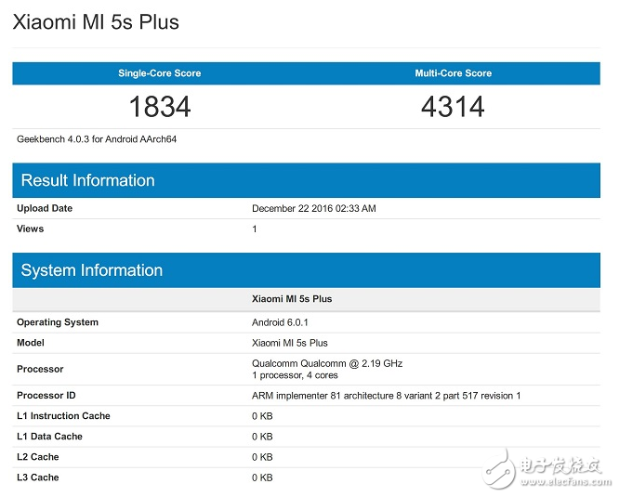Select the Single-Core Score header
The width and height of the screenshot is (619, 497).
click(159, 73)
